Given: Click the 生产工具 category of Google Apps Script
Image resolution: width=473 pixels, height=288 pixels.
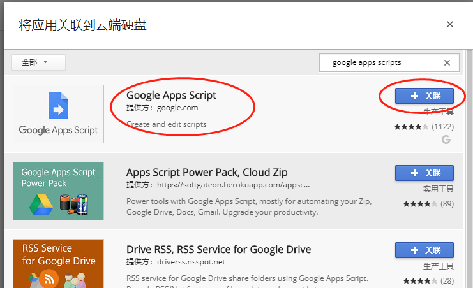Looking at the screenshot, I should coord(439,112).
